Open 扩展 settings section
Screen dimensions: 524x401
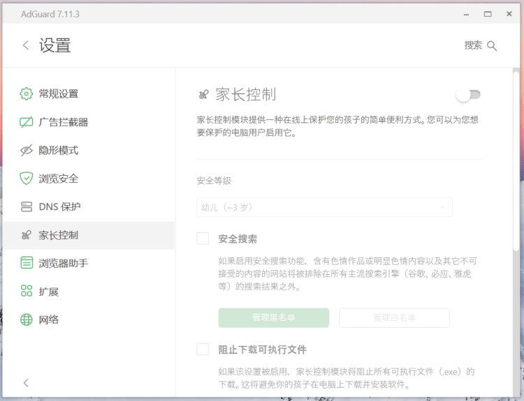pos(89,292)
